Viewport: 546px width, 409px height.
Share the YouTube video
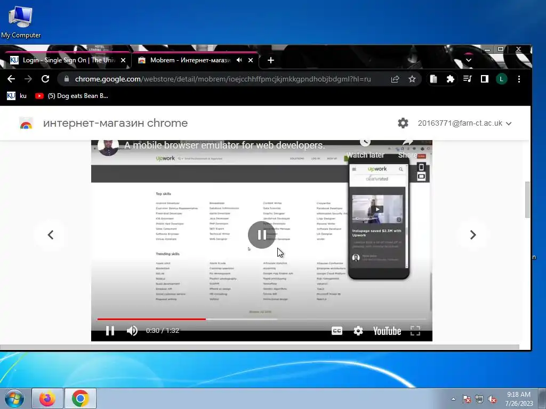(x=407, y=150)
